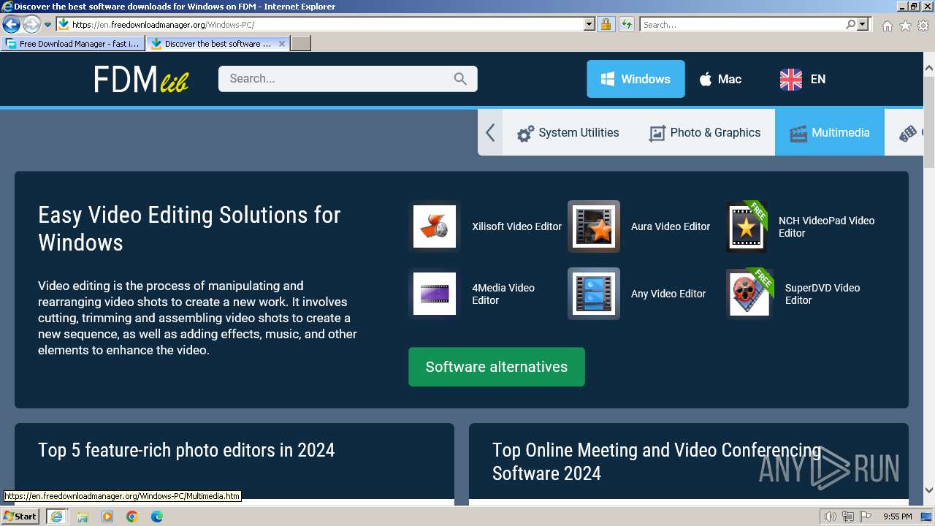Open the NCH VideoPad Video Editor icon
The image size is (935, 526).
click(x=747, y=226)
